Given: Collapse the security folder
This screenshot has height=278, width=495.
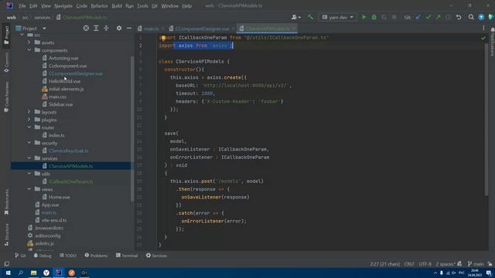Looking at the screenshot, I should (29, 143).
